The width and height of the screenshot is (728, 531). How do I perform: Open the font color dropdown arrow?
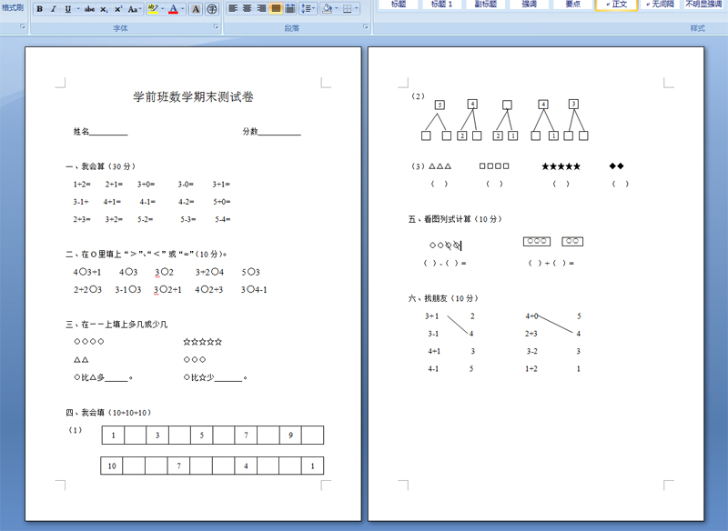[x=183, y=9]
